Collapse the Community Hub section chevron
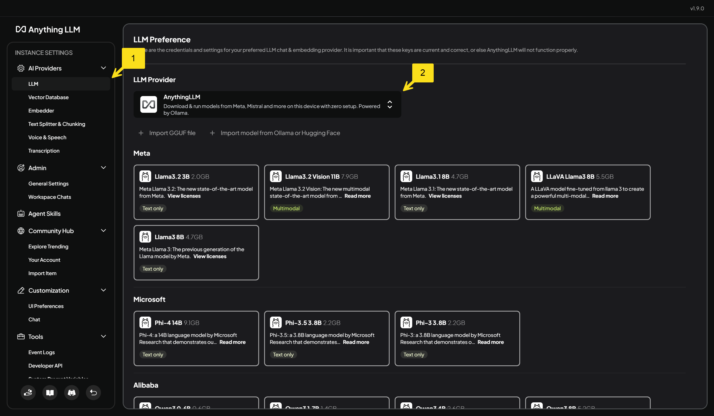 pos(103,231)
